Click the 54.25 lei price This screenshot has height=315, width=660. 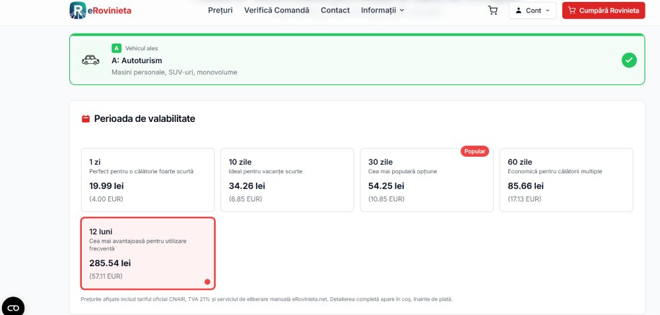[386, 186]
